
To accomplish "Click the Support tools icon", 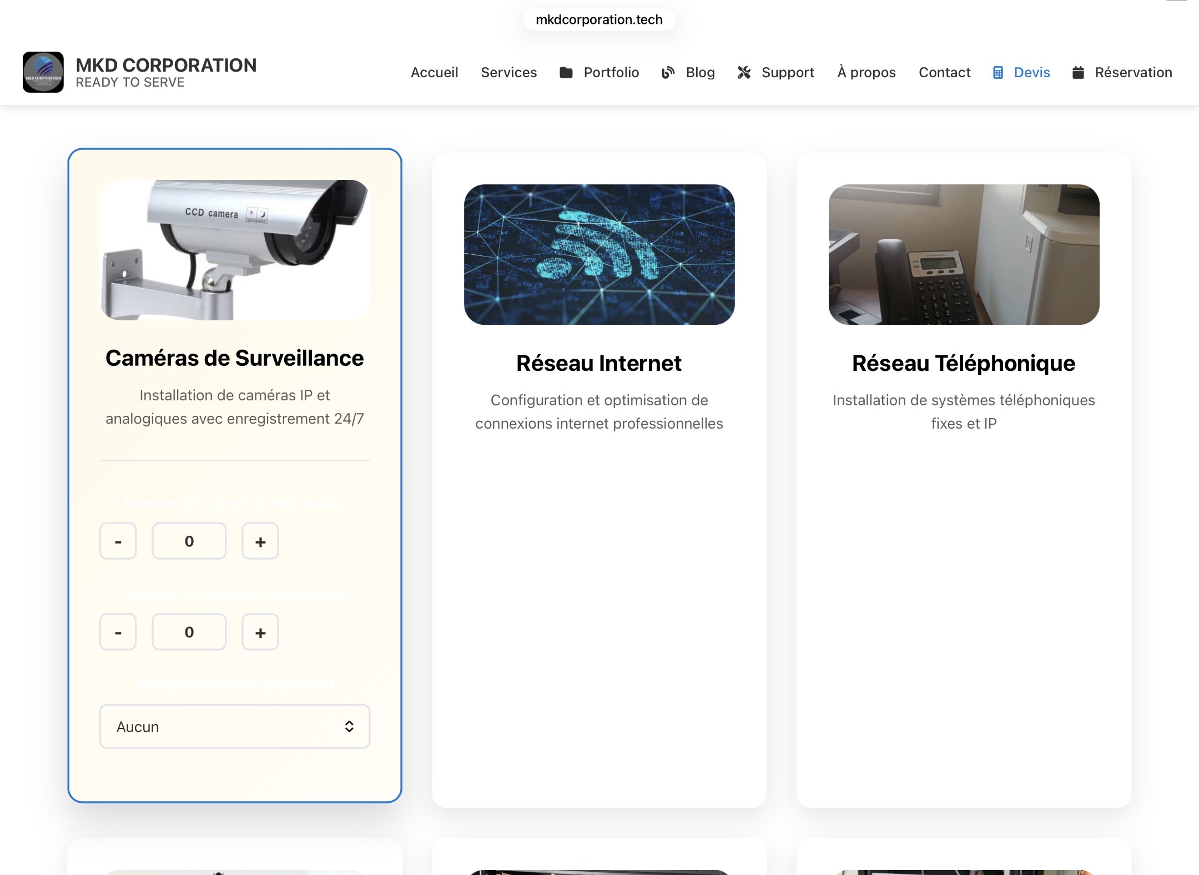I will pyautogui.click(x=744, y=73).
